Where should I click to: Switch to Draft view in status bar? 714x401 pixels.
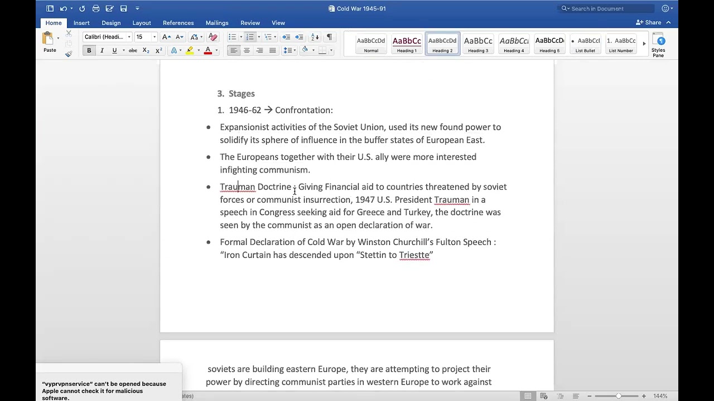[x=576, y=396]
